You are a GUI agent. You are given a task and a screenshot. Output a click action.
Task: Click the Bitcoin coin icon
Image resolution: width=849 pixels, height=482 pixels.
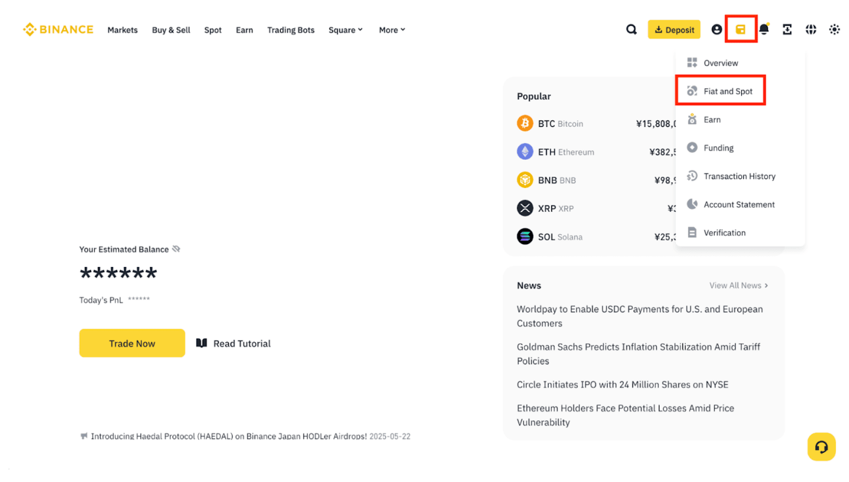click(525, 123)
